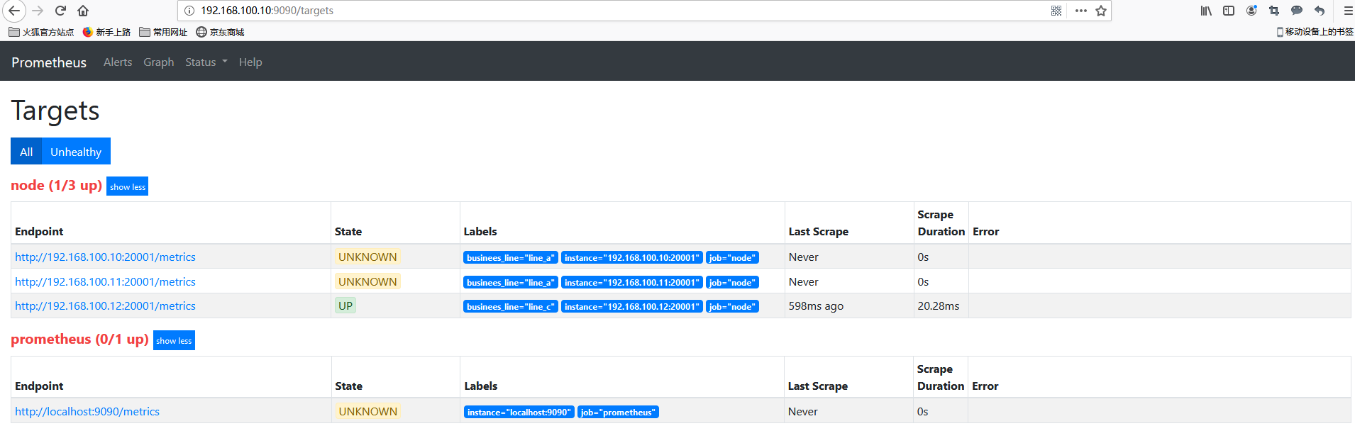Click the prometheus (0/1 up) heading
This screenshot has width=1355, height=426.
tap(79, 339)
